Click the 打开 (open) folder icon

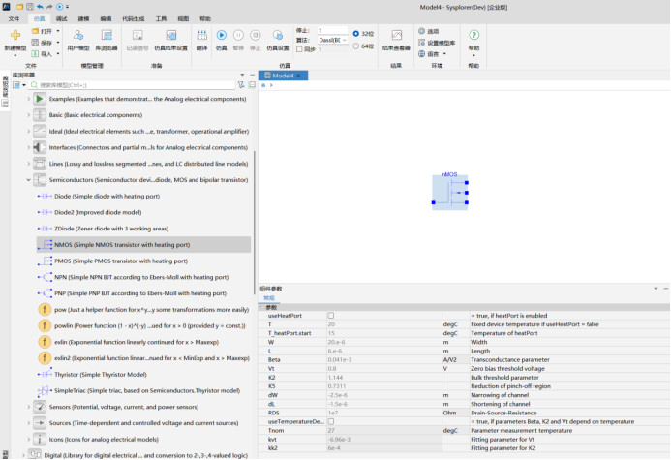[35, 31]
